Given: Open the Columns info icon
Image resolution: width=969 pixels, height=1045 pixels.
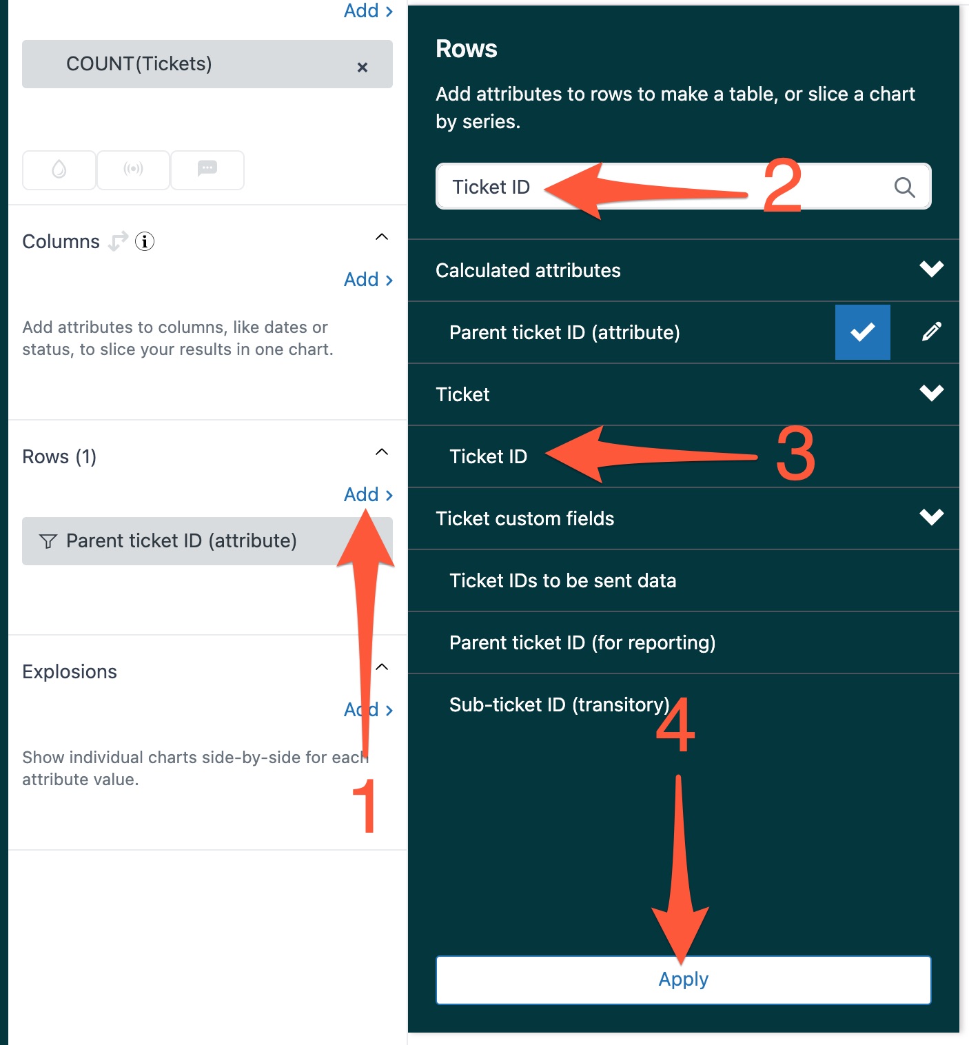Looking at the screenshot, I should pyautogui.click(x=145, y=241).
